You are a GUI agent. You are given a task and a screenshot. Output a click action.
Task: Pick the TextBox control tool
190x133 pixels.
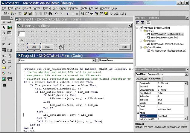coord(9,33)
